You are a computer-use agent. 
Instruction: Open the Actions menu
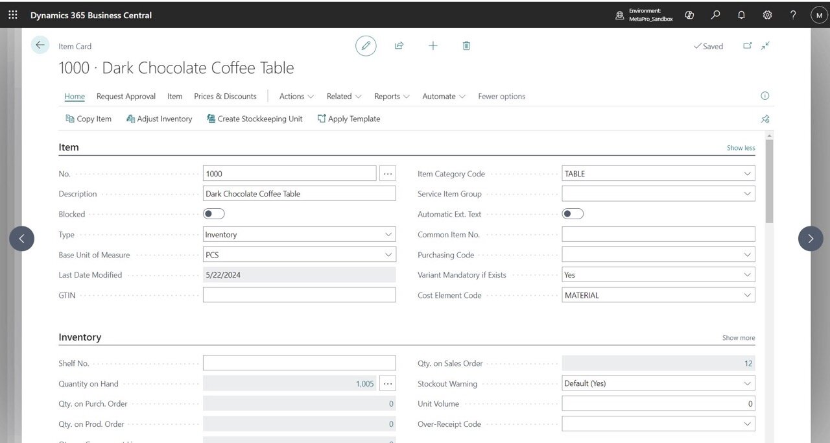[296, 96]
